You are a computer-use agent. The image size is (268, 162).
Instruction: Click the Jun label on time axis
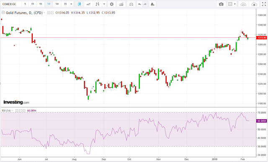(x=20, y=159)
